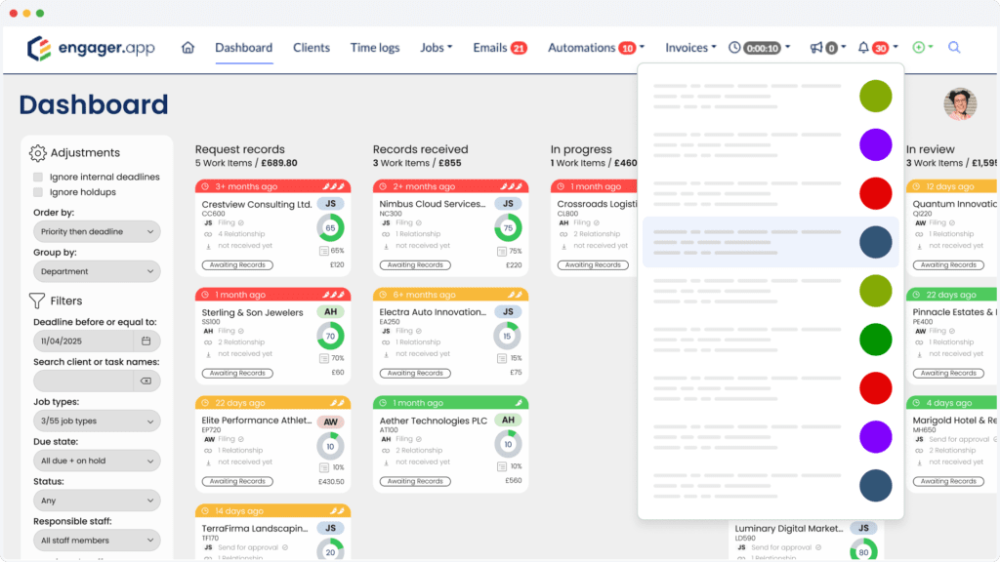Open the Aether Technologies PLC card title
1000x562 pixels.
point(433,421)
